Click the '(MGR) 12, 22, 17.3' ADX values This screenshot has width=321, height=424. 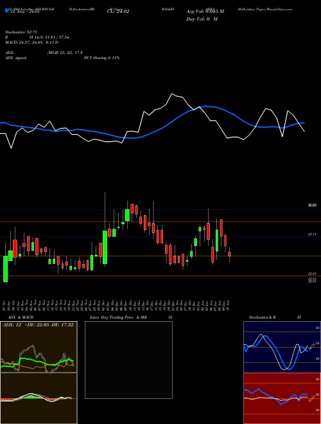point(65,53)
